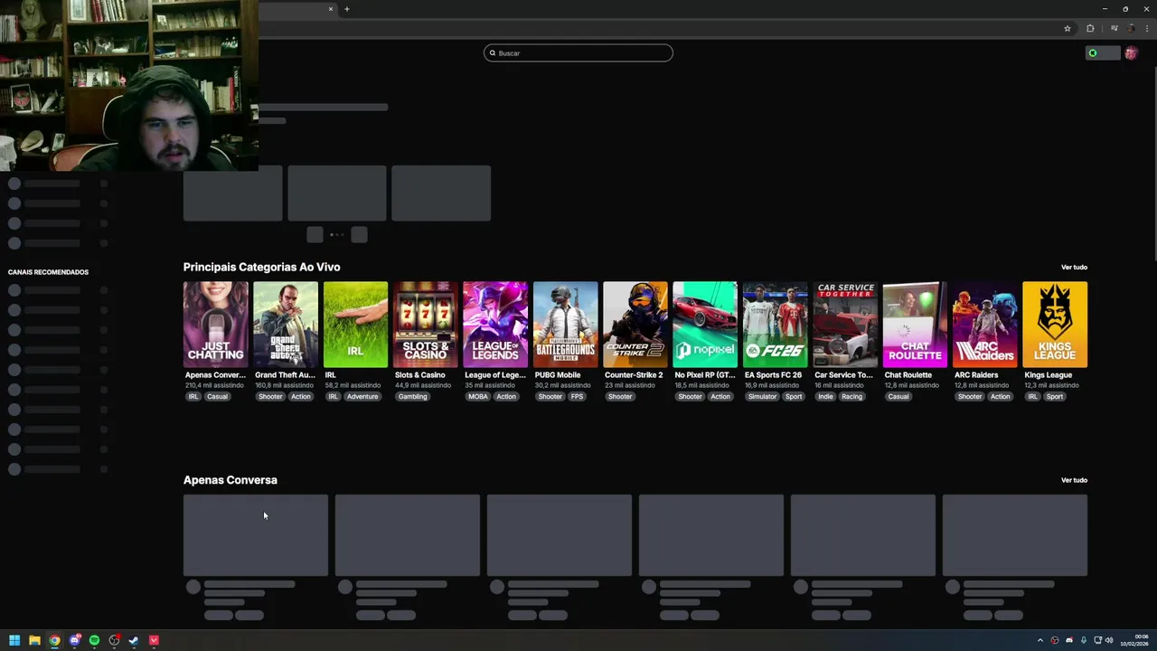The width and height of the screenshot is (1157, 651).
Task: Close the current browser tab
Action: 331,9
